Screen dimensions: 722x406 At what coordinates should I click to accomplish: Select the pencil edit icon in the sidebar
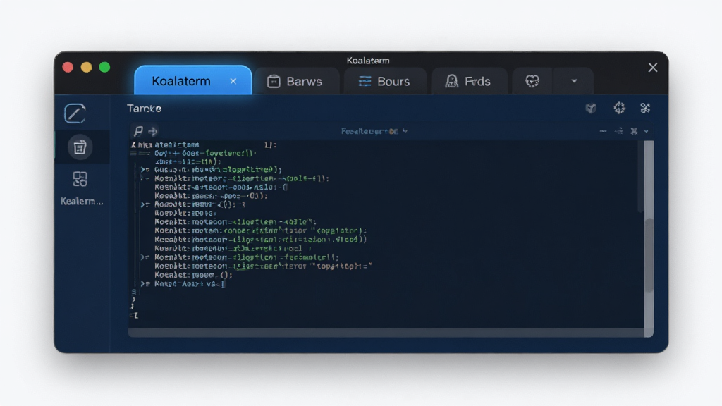pyautogui.click(x=75, y=113)
